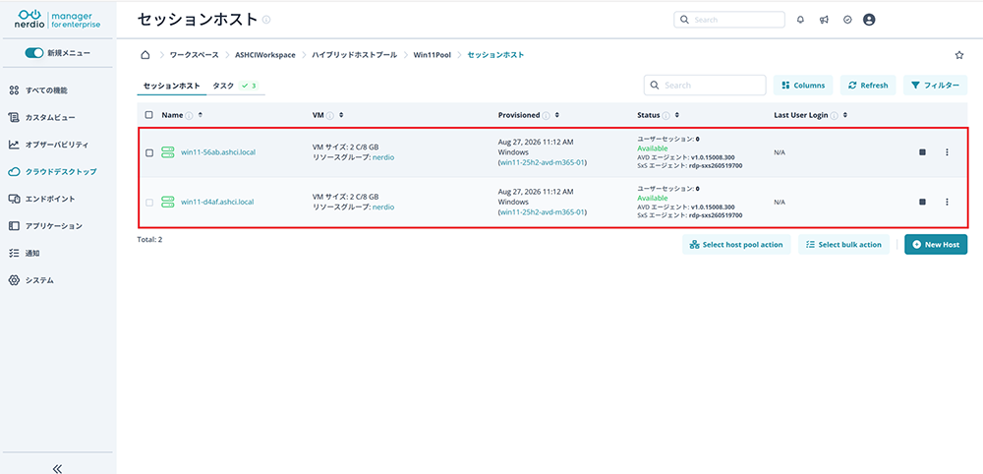
Task: Click the New Host button
Action: coord(936,245)
